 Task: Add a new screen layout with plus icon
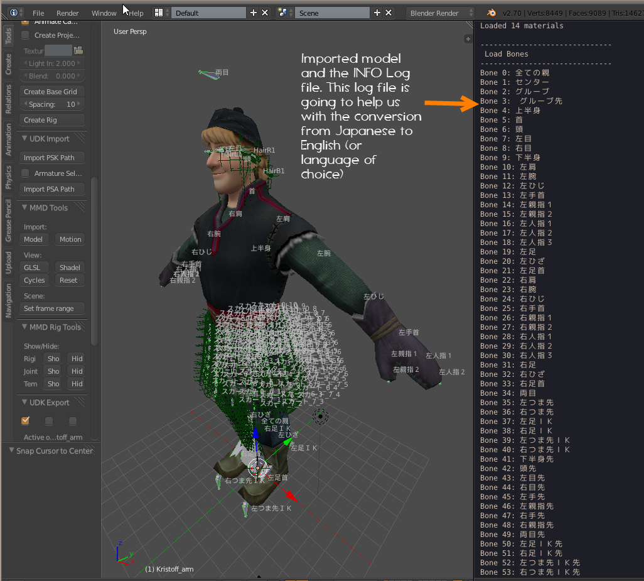pos(254,13)
